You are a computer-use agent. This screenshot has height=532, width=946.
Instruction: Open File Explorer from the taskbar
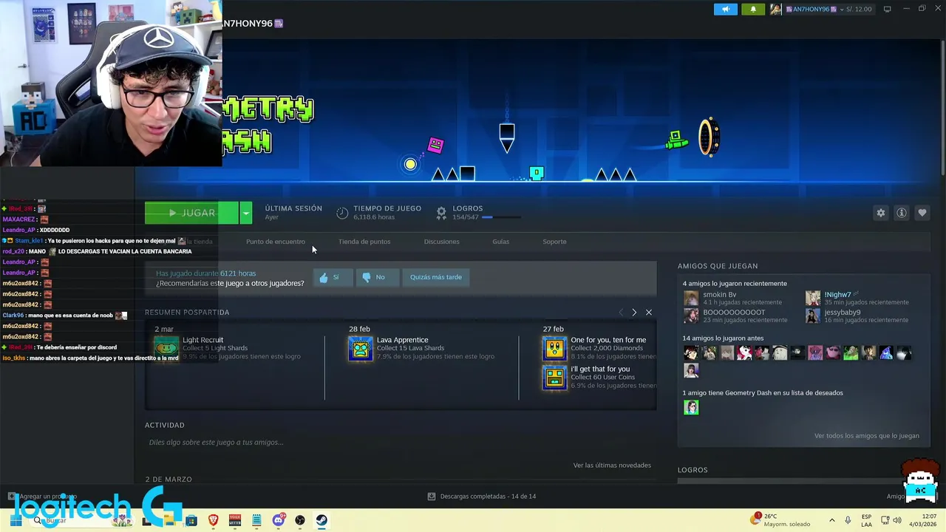(x=170, y=520)
